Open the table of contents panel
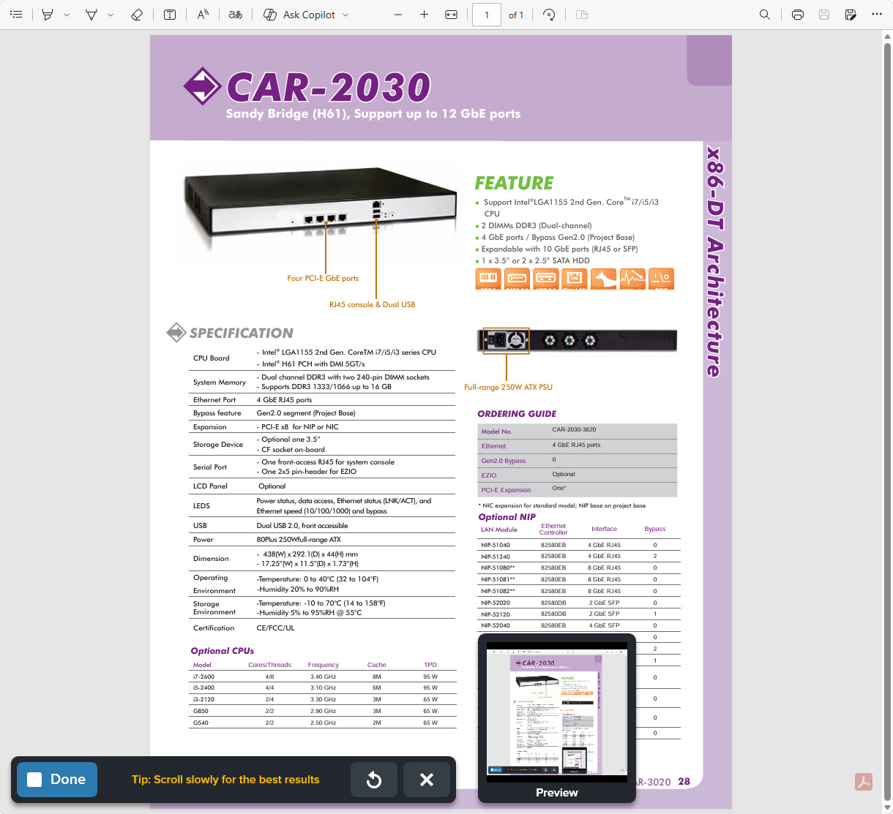 (16, 15)
